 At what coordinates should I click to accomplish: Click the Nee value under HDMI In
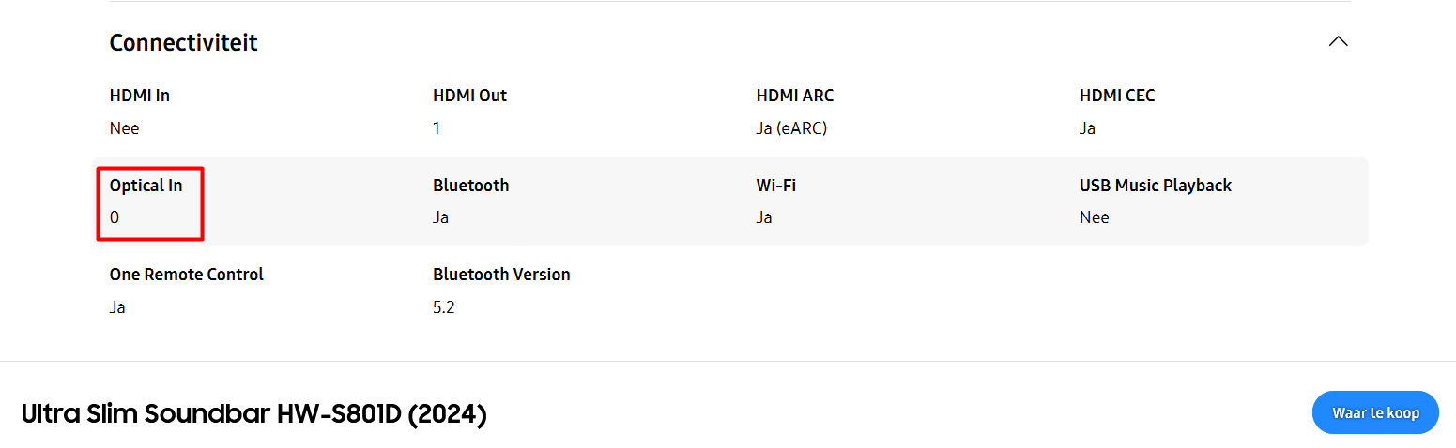point(125,128)
